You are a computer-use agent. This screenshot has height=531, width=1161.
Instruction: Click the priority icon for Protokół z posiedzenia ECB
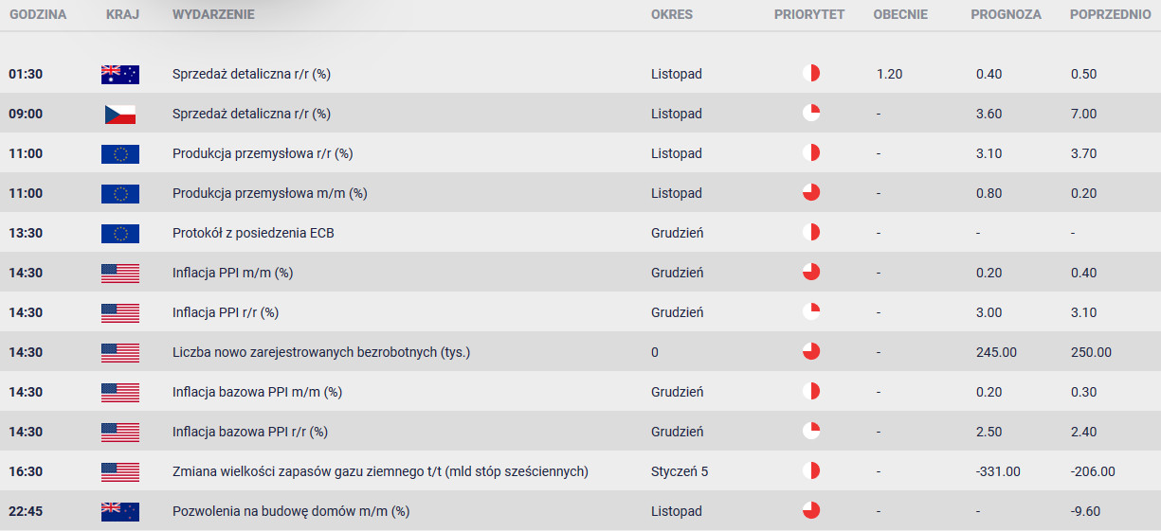tap(810, 233)
